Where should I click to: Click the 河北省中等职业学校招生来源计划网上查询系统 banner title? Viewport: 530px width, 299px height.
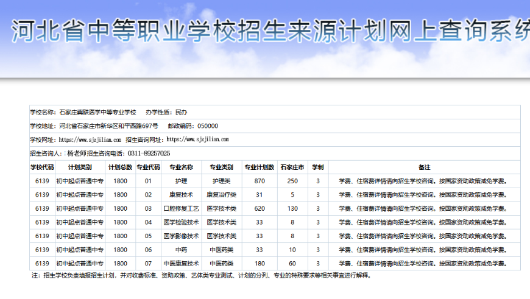click(270, 30)
